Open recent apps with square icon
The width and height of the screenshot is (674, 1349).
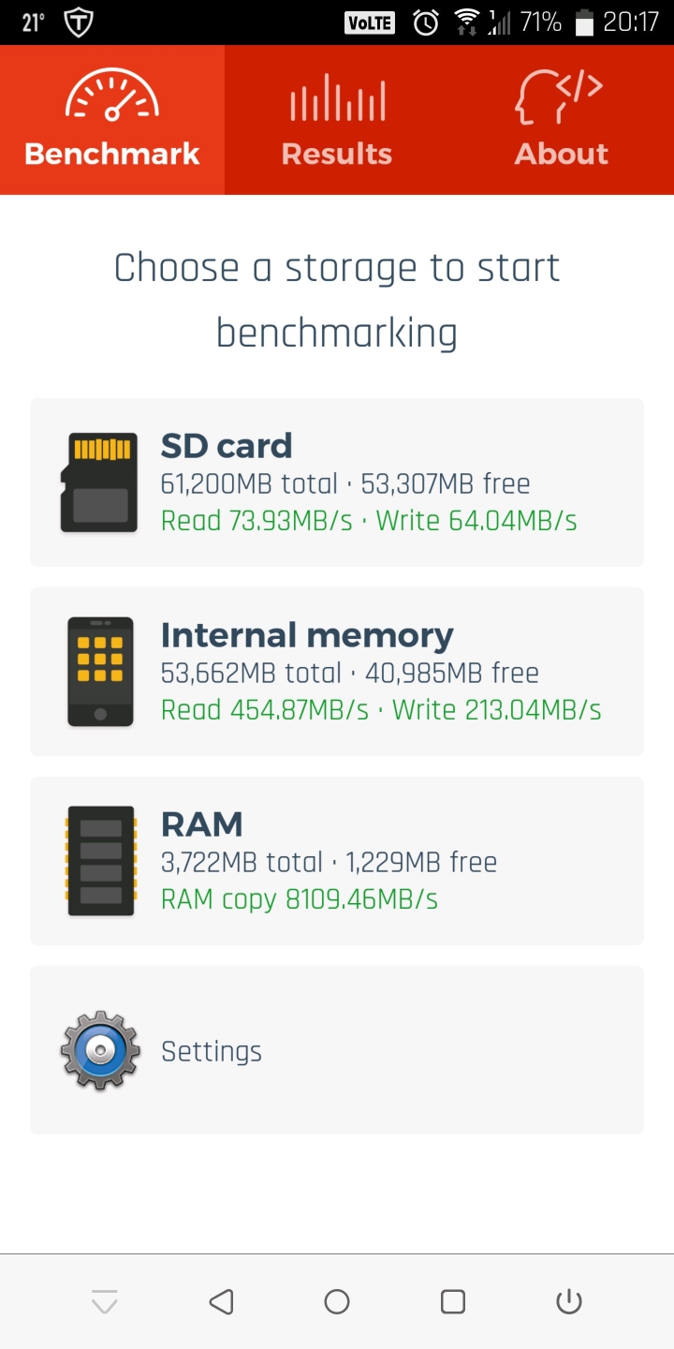(453, 1301)
